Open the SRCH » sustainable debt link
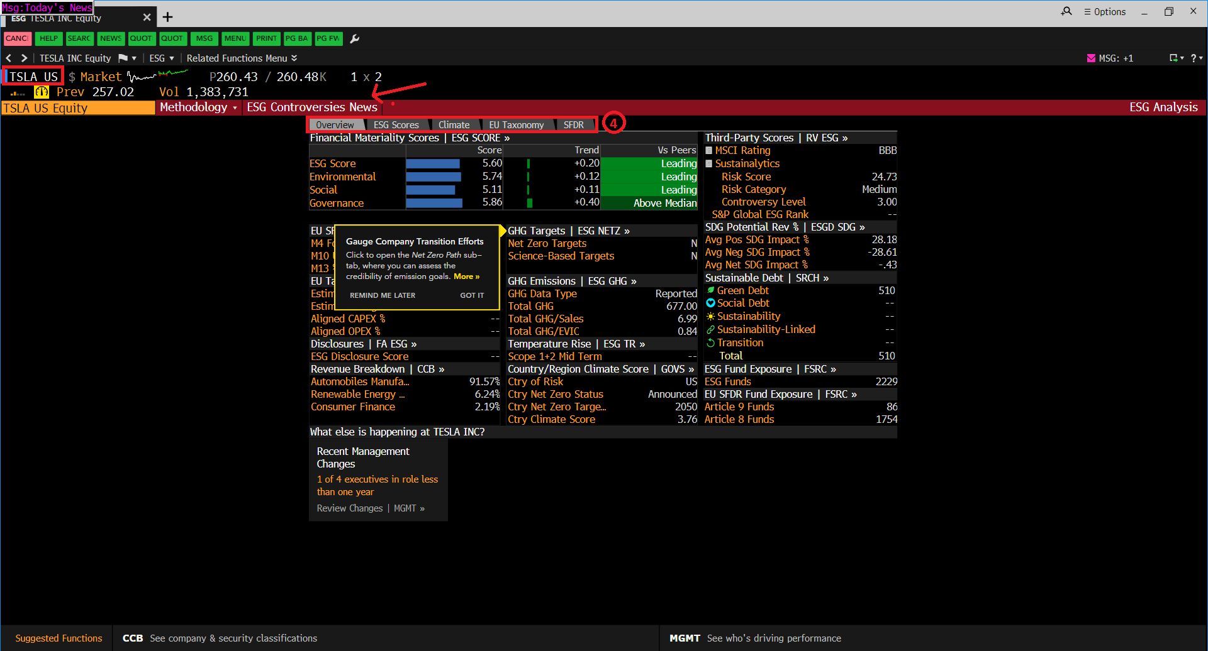The image size is (1208, 651). (x=812, y=278)
